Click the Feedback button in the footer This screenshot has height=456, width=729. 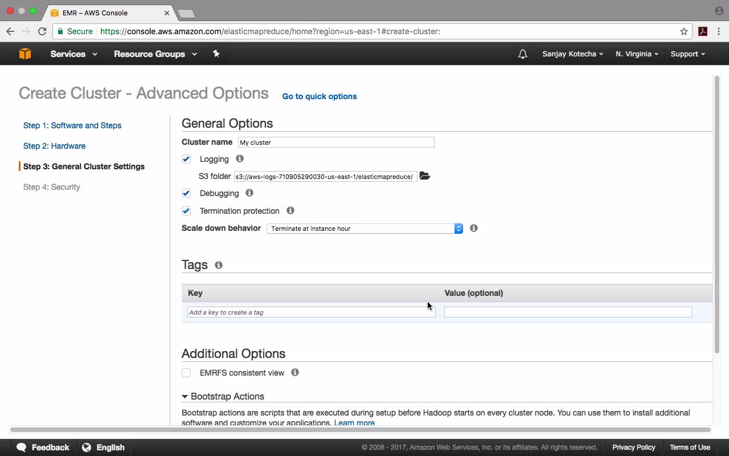[43, 447]
